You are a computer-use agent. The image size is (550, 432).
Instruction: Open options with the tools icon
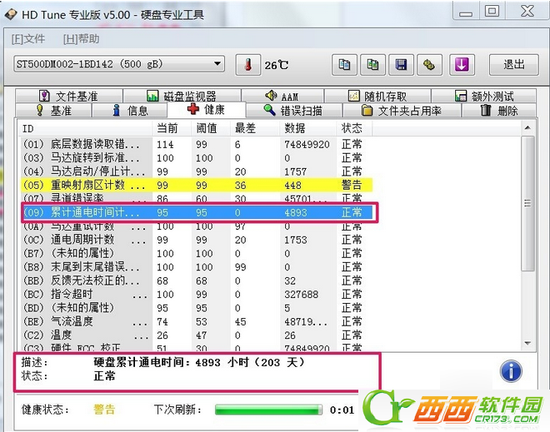[430, 65]
